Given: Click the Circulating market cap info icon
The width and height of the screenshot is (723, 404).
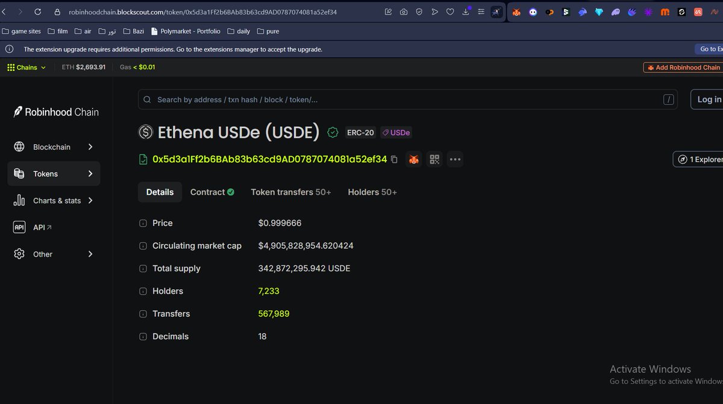Looking at the screenshot, I should click(x=143, y=246).
